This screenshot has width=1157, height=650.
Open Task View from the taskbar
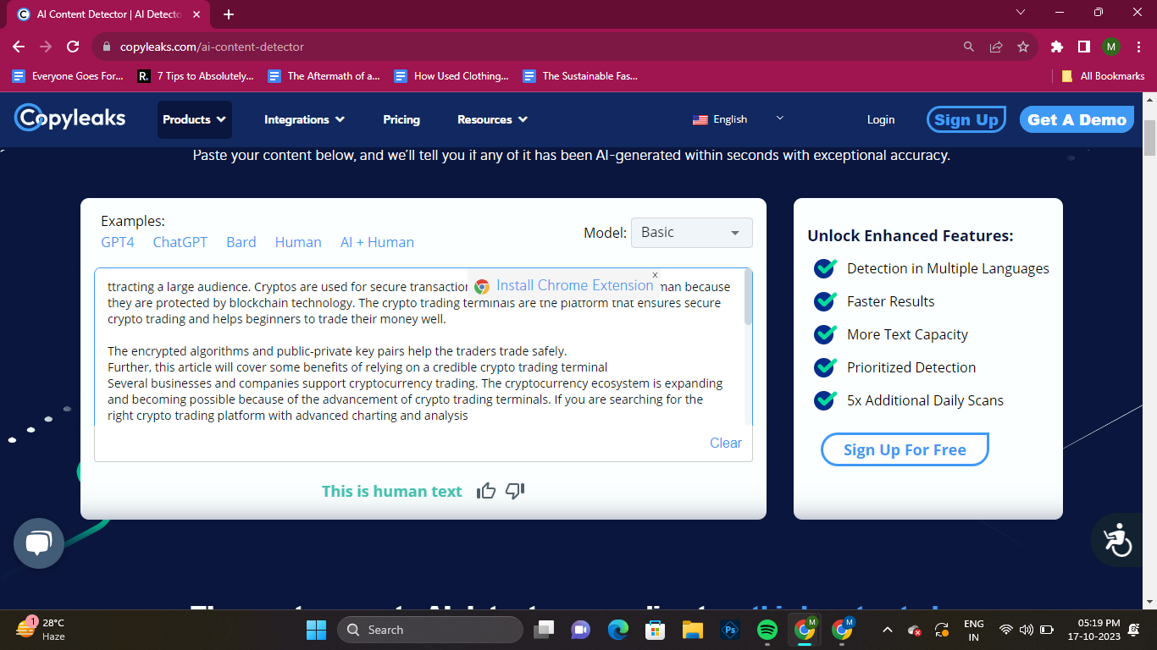click(x=543, y=630)
